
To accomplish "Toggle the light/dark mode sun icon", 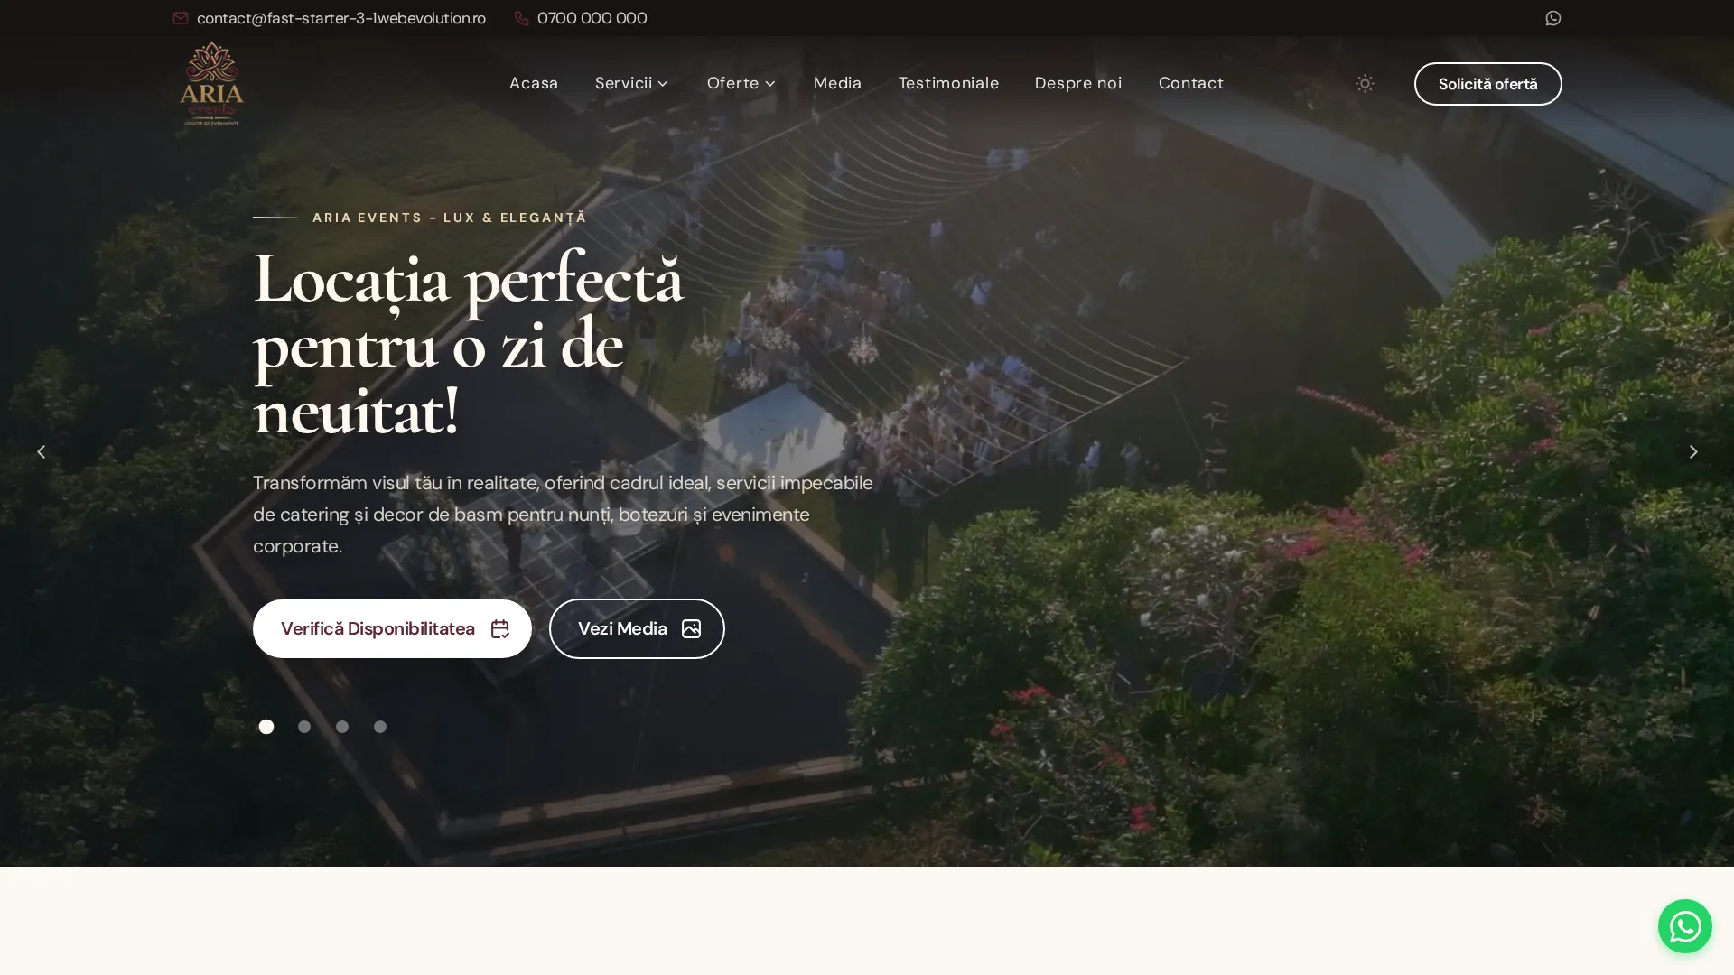I will click(x=1365, y=83).
